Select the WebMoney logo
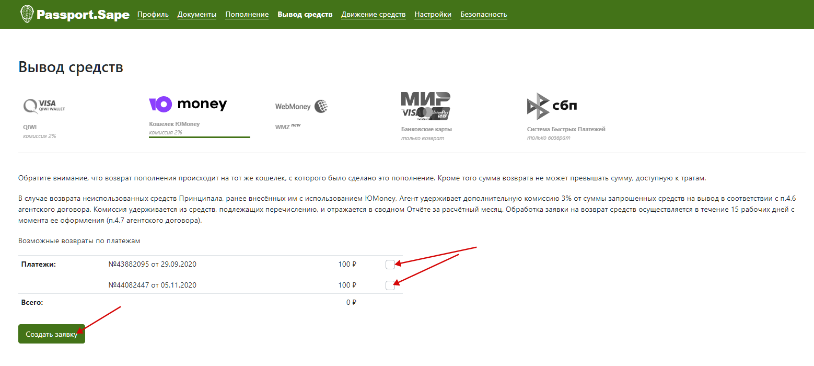Screen dimensions: 814x366 301,107
